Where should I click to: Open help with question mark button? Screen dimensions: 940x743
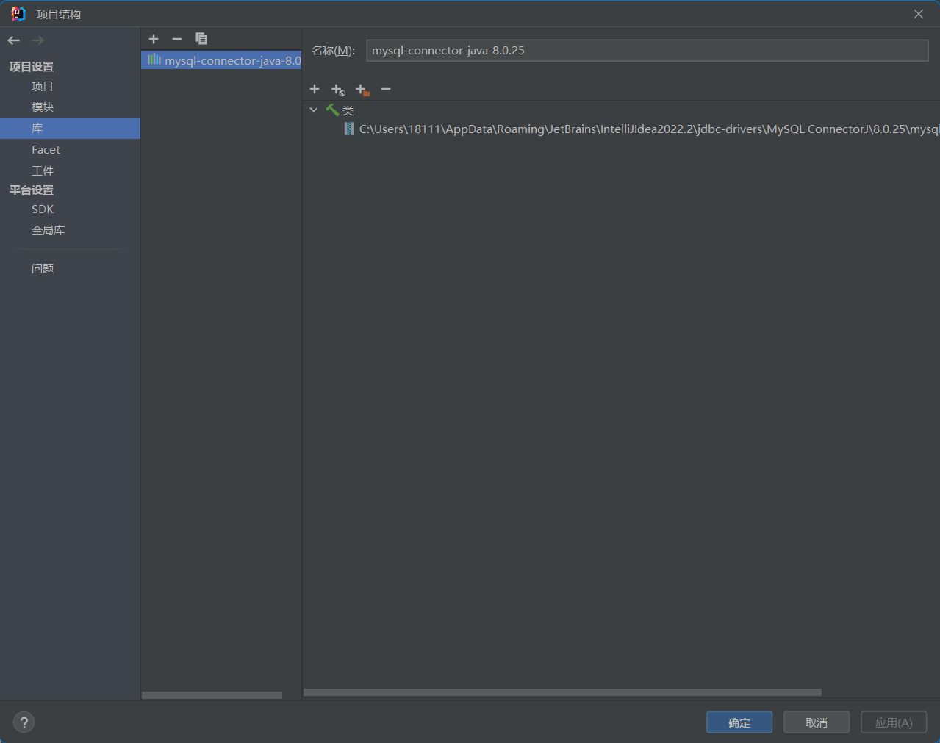[x=24, y=722]
